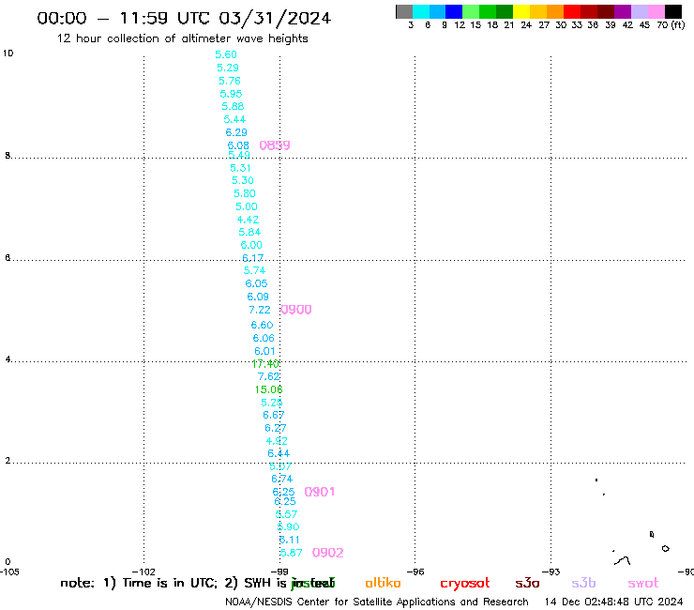
Task: Select the 14 Dec 02:48:48 UTC timestamp
Action: (x=613, y=602)
